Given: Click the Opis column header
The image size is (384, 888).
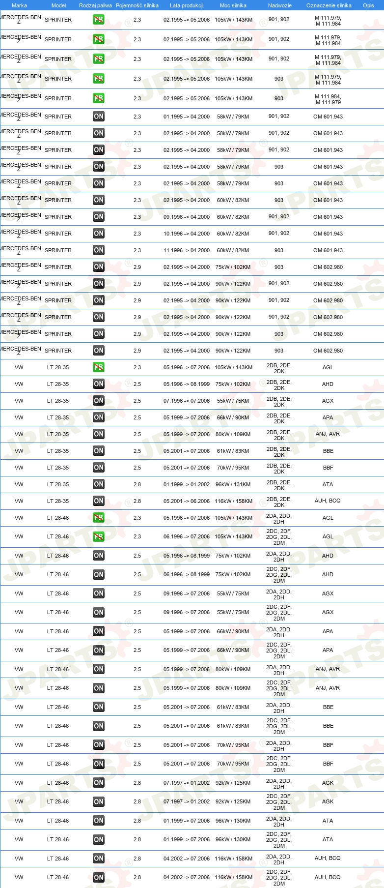Looking at the screenshot, I should pos(368,5).
